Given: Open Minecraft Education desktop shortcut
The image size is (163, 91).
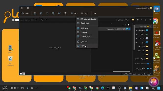Looking at the screenshot, I should [157, 71].
